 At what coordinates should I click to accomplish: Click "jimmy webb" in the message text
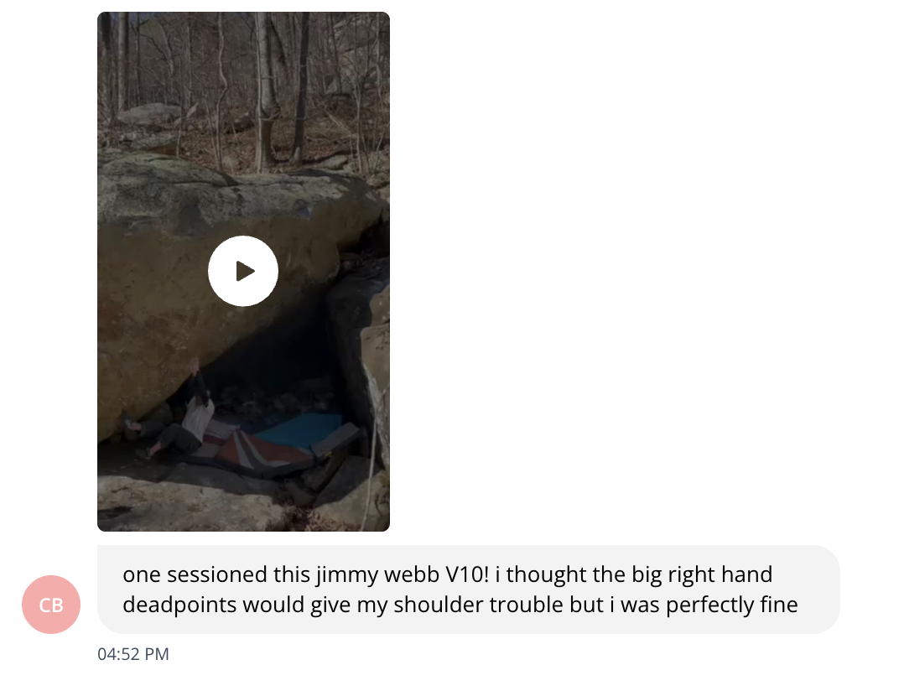click(x=377, y=575)
